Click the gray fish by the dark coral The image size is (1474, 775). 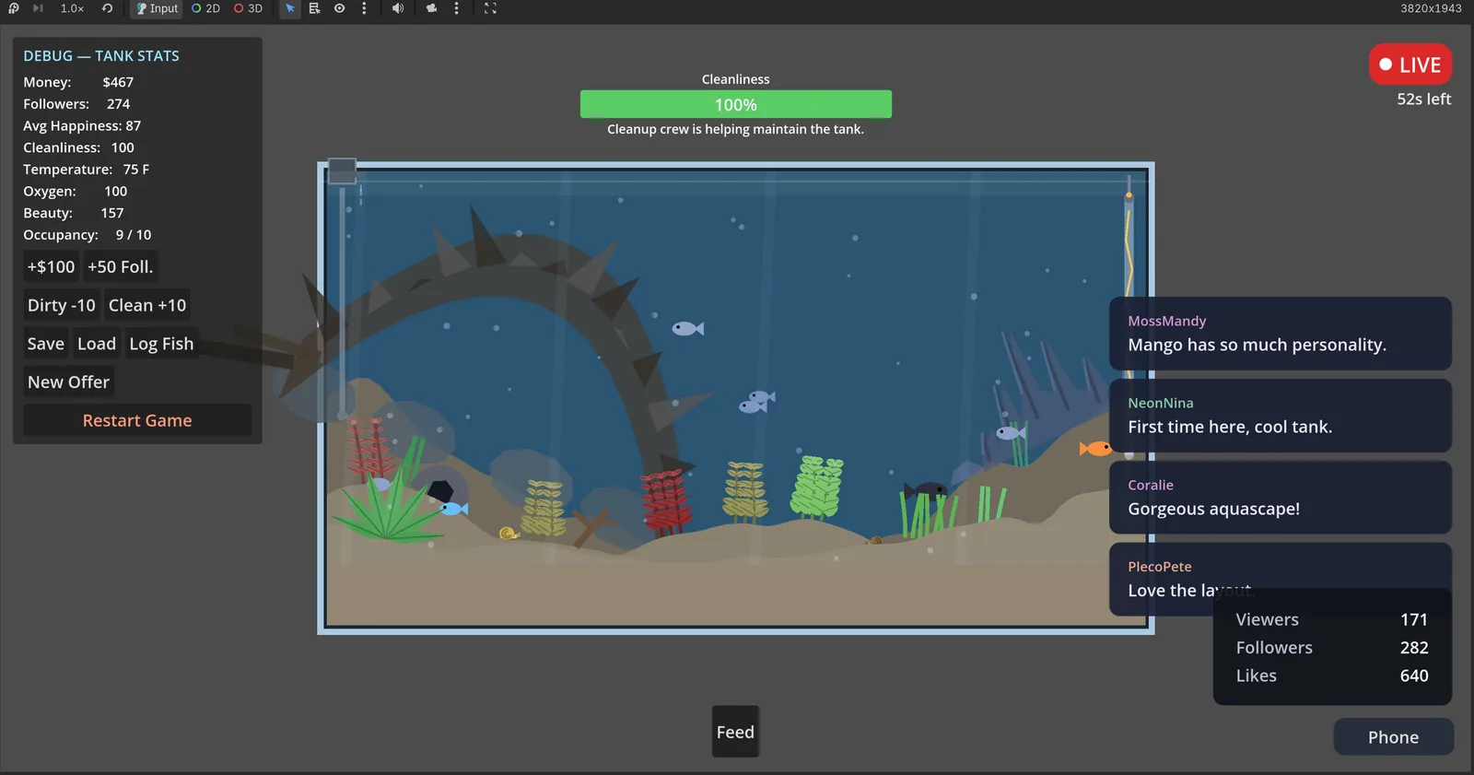pos(1011,432)
